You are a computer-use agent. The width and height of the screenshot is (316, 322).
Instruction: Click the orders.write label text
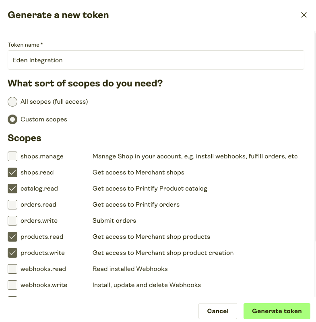pos(39,221)
